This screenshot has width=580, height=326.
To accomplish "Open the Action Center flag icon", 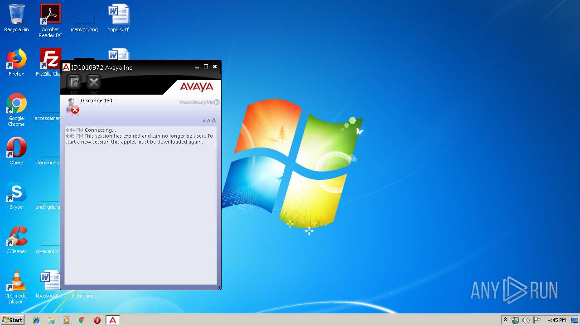I will click(x=537, y=320).
